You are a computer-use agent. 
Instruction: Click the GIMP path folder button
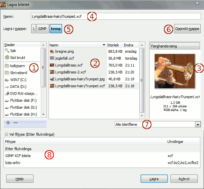pyautogui.click(x=42, y=29)
